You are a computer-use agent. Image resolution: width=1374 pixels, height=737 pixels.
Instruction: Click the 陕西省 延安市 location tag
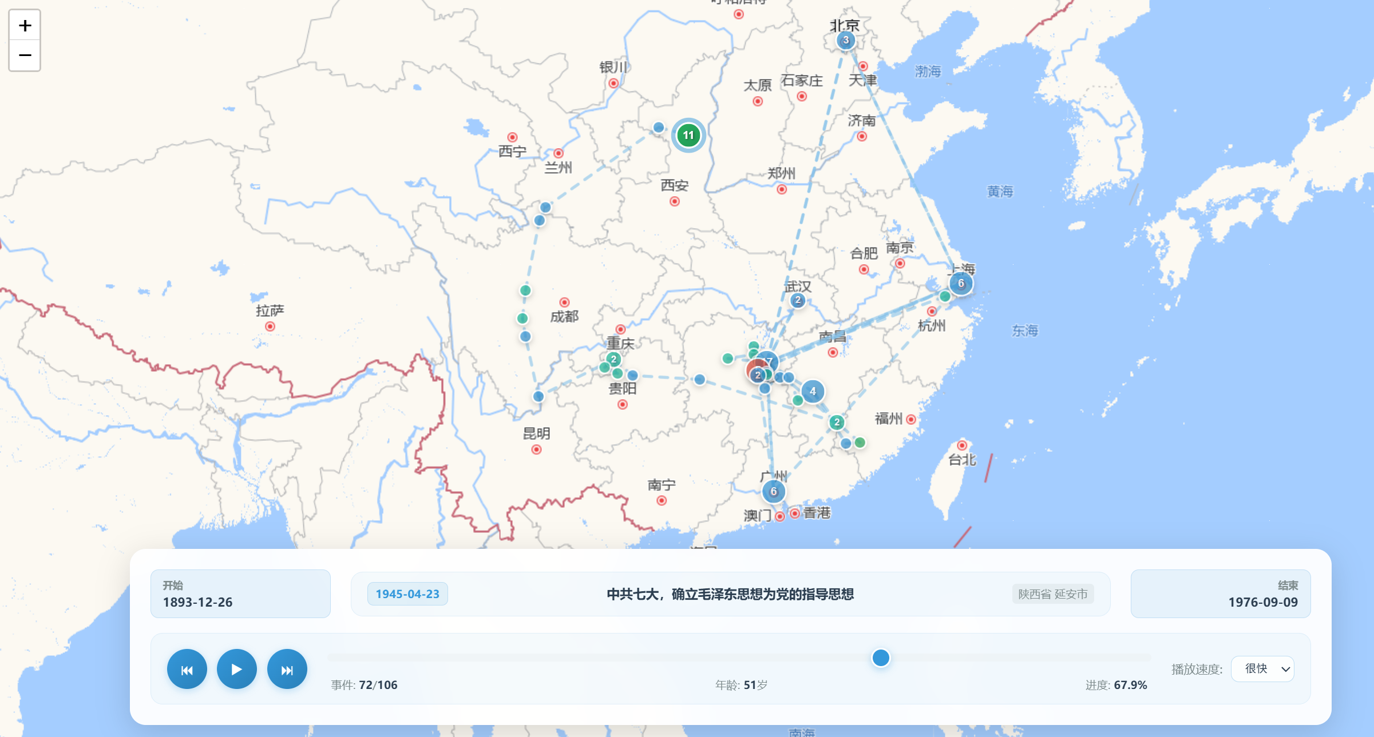pyautogui.click(x=1052, y=594)
